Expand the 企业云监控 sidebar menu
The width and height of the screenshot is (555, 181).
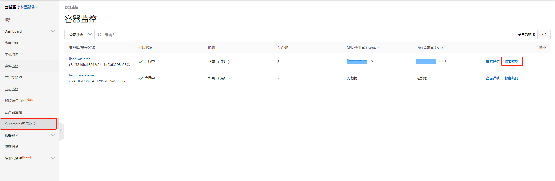(x=53, y=158)
